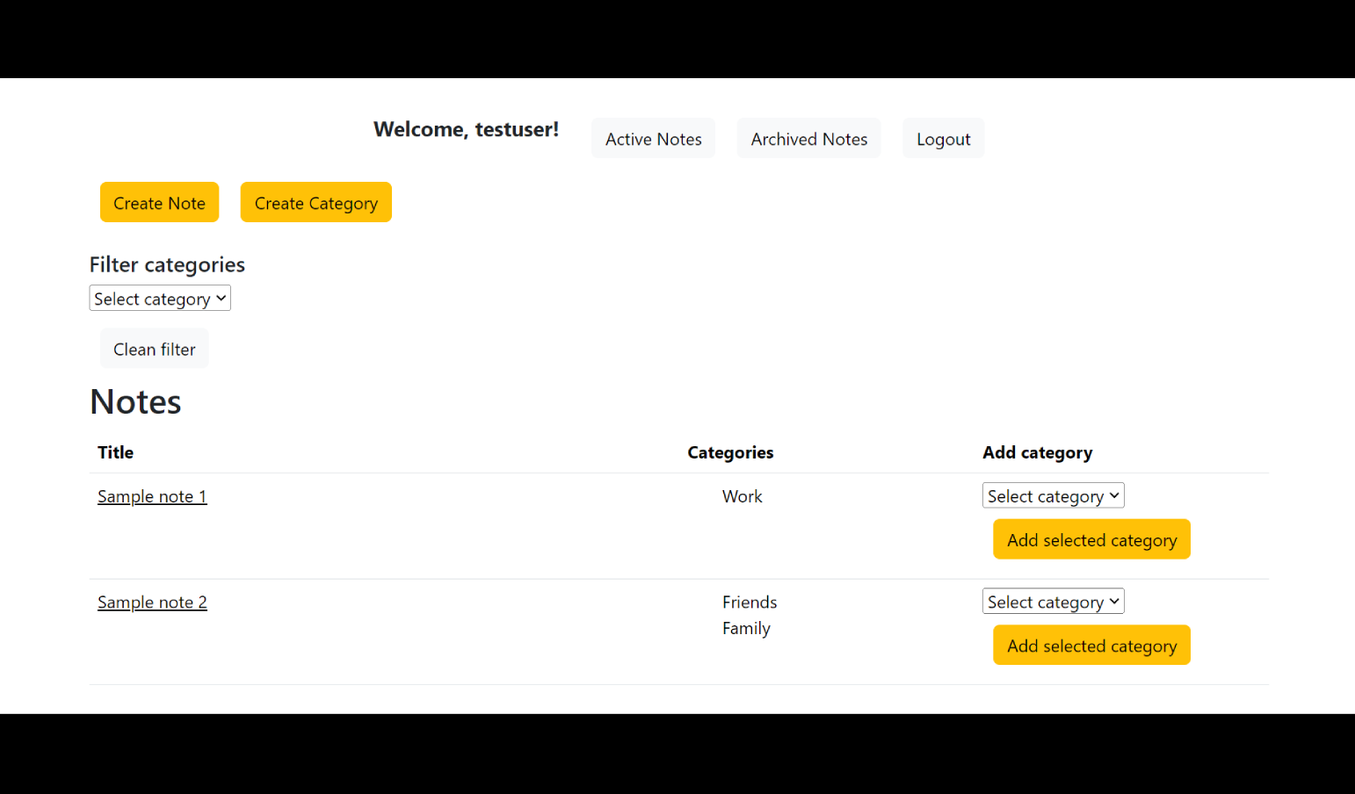Open the Sample note 2 link
This screenshot has height=794, width=1355.
(152, 603)
